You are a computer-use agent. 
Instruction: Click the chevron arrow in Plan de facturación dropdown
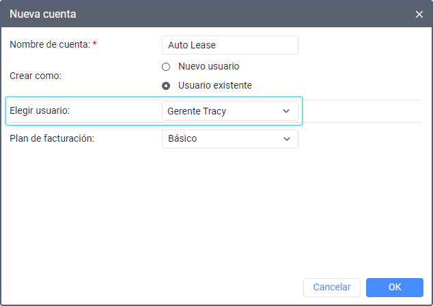click(x=286, y=139)
